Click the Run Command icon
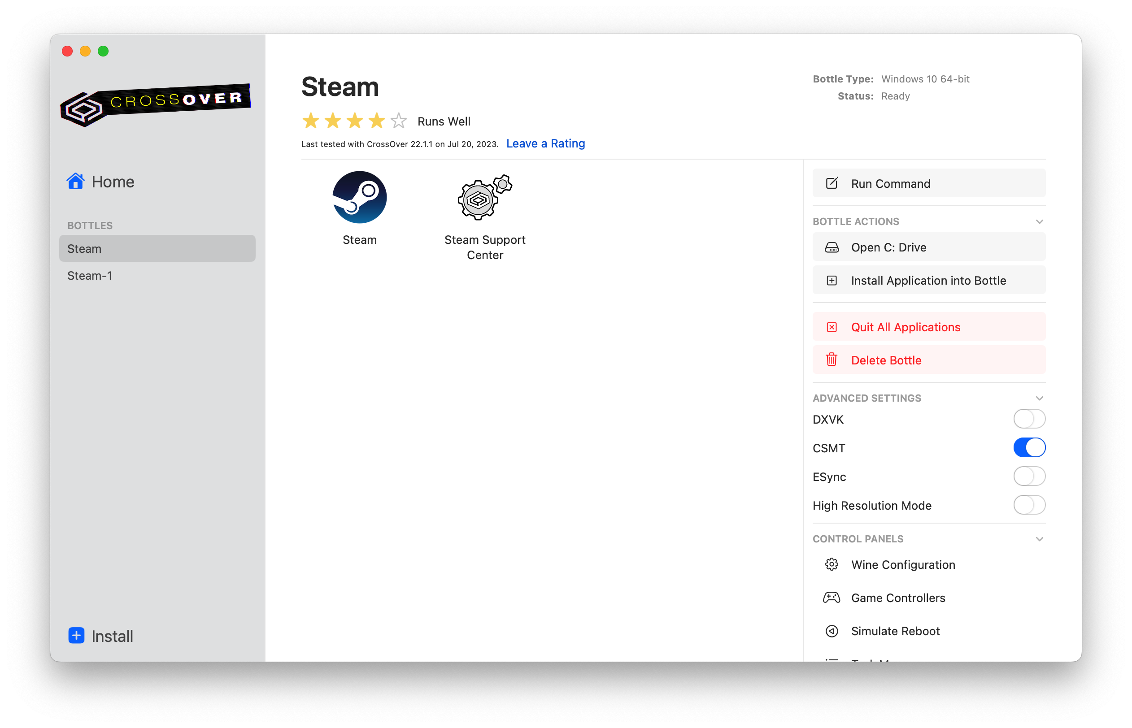 point(832,183)
